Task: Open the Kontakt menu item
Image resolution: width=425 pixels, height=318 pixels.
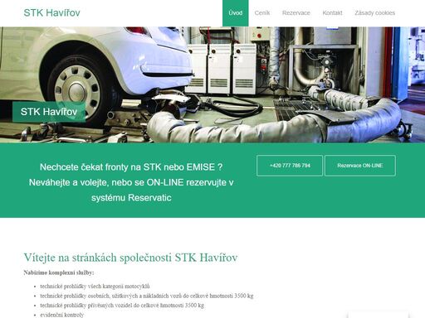Action: 332,13
